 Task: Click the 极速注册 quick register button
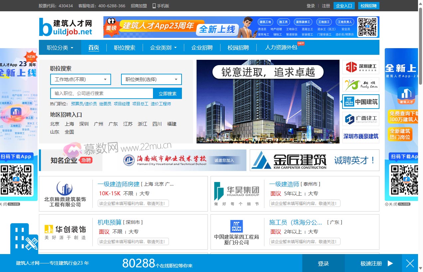[x=372, y=263]
